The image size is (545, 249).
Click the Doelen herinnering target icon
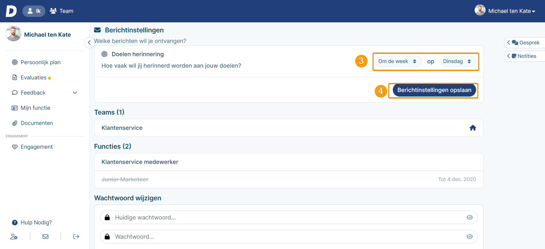[x=105, y=54]
